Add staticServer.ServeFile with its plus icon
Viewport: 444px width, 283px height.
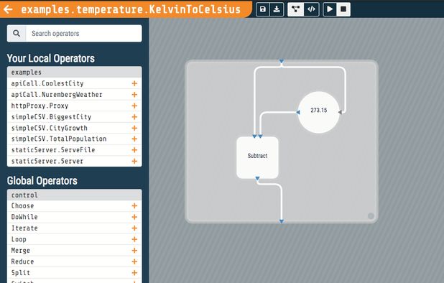point(134,150)
